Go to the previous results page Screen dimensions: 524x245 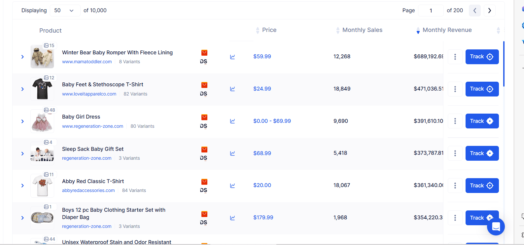pyautogui.click(x=475, y=11)
